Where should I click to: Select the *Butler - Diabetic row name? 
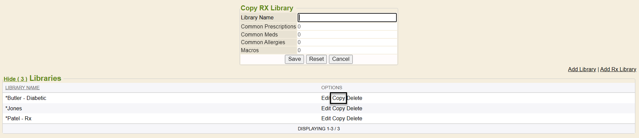[26, 98]
